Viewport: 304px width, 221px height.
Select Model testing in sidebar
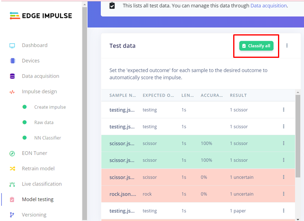[x=38, y=199]
